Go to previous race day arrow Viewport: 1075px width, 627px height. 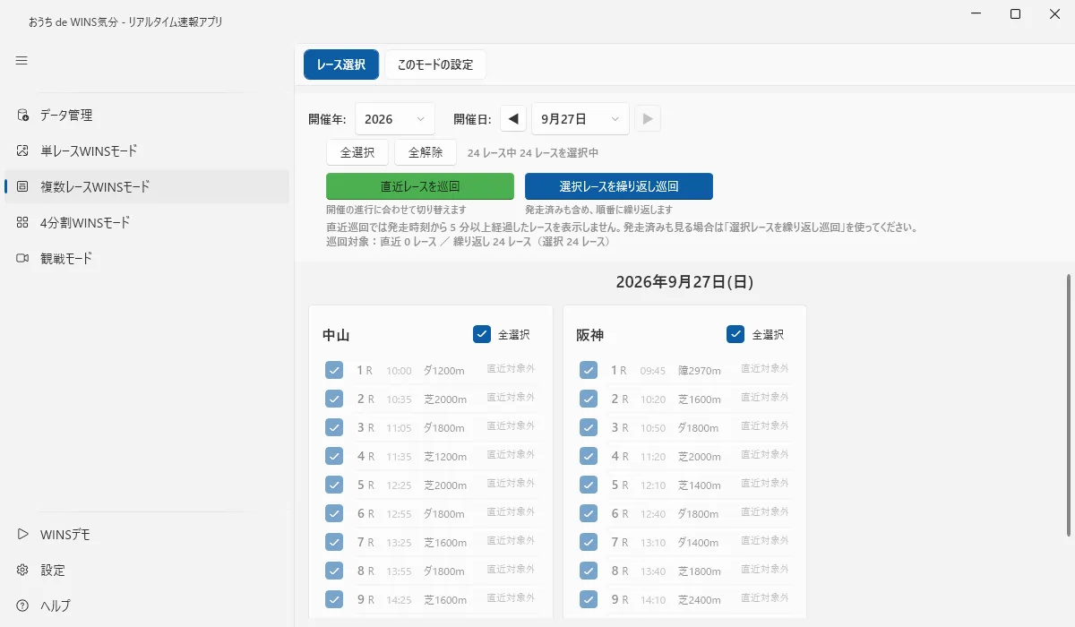click(x=513, y=119)
